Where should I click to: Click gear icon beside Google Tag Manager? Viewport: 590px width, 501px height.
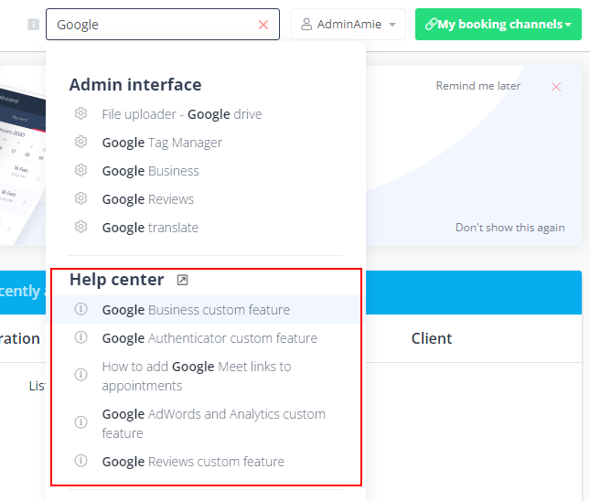[x=80, y=142]
